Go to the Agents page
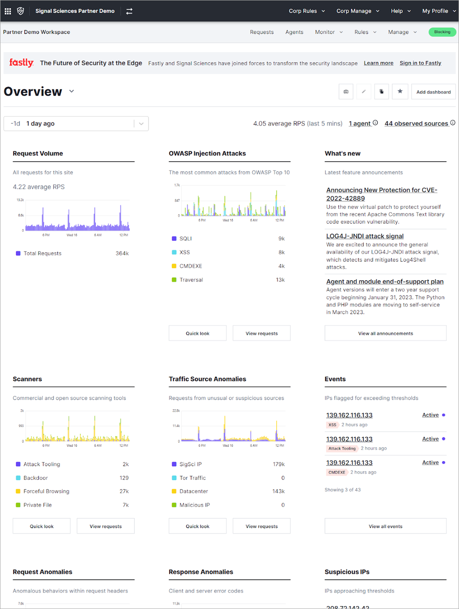Image resolution: width=459 pixels, height=609 pixels. (x=294, y=32)
